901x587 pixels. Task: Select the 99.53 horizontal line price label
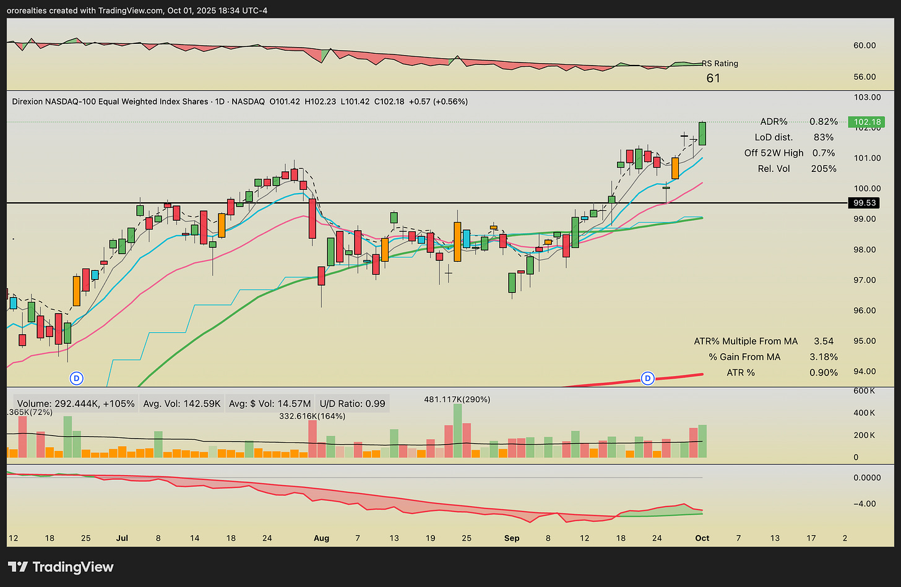pos(863,203)
